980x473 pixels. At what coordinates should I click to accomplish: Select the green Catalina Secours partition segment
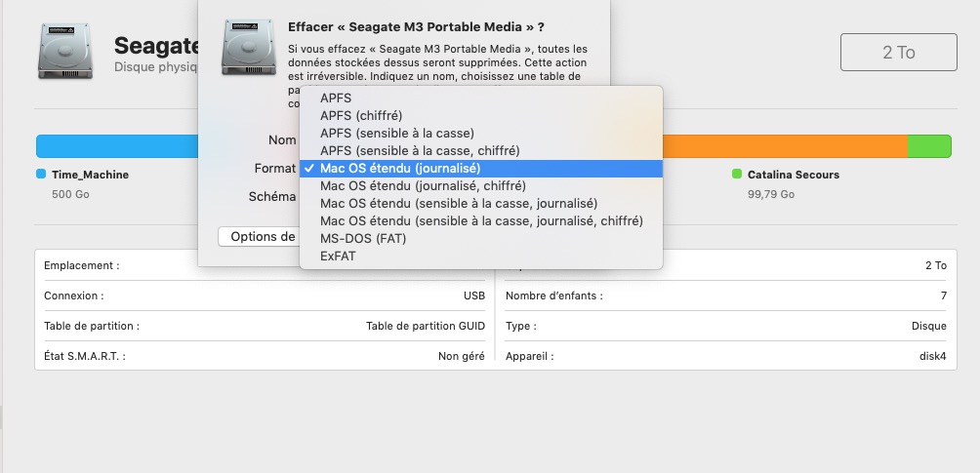pos(928,146)
